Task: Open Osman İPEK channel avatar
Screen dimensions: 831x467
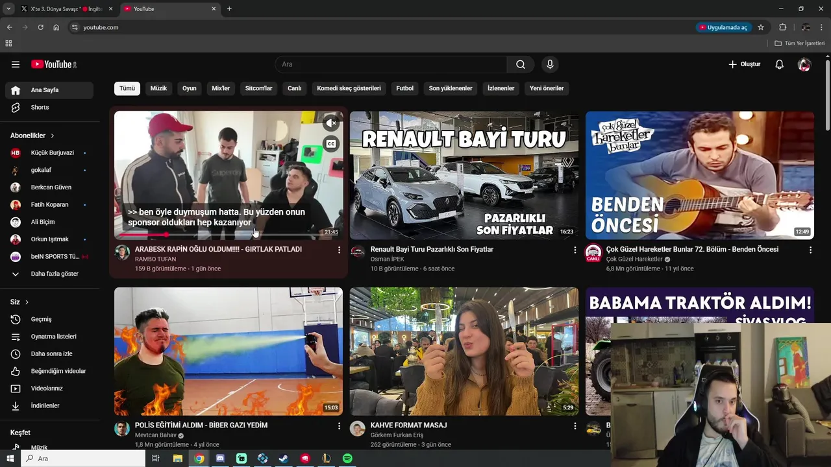Action: point(358,252)
